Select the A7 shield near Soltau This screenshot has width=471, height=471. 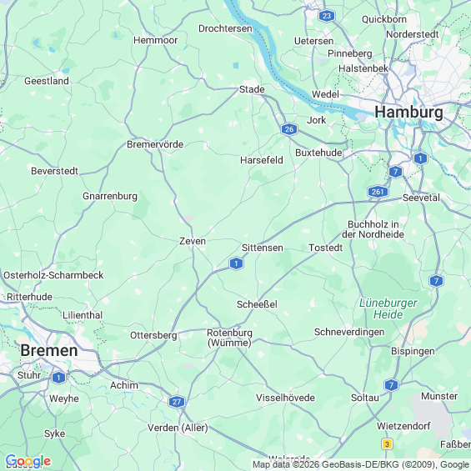[x=391, y=385]
